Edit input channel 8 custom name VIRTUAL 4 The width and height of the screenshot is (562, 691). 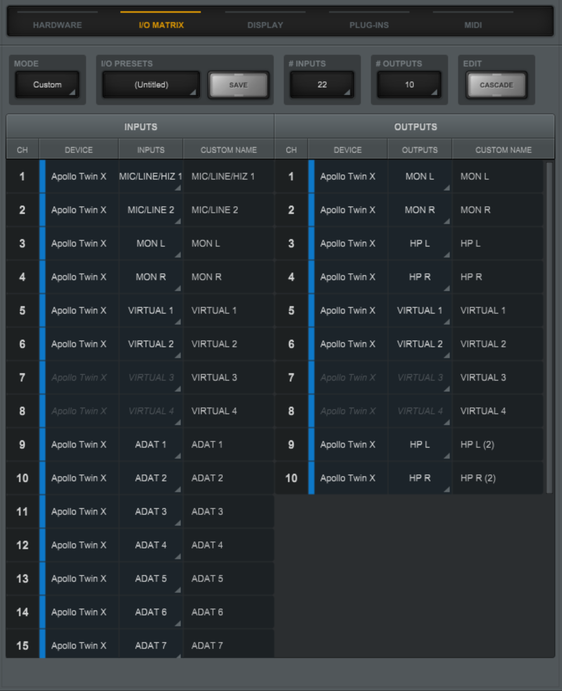click(x=229, y=411)
